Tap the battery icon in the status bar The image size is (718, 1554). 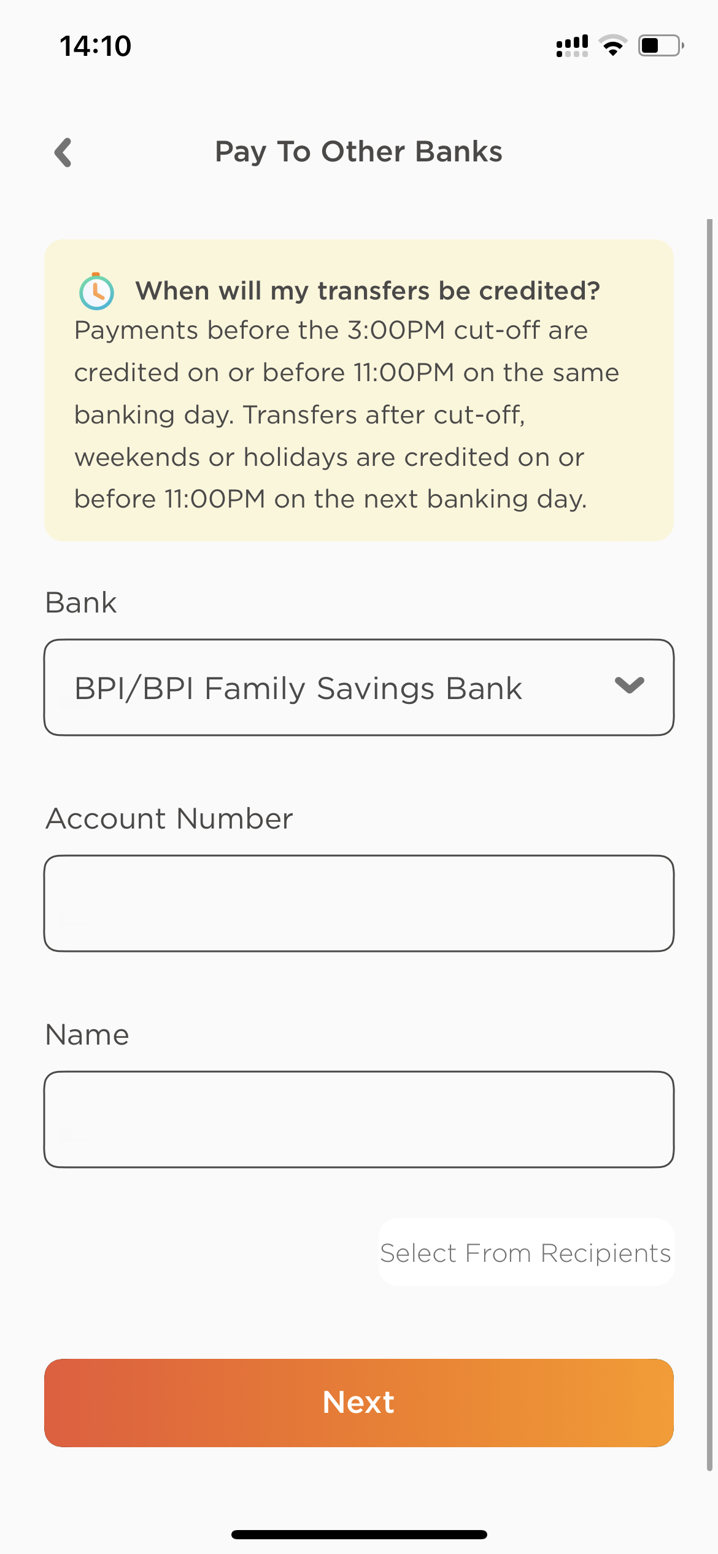660,44
